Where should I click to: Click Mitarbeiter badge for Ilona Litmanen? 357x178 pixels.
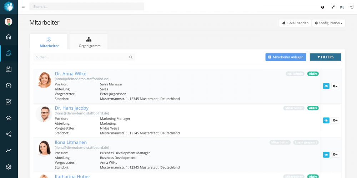pos(280,142)
